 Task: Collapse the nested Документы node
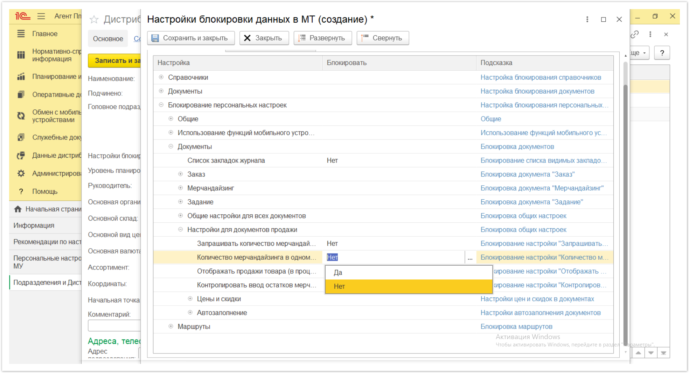click(171, 146)
